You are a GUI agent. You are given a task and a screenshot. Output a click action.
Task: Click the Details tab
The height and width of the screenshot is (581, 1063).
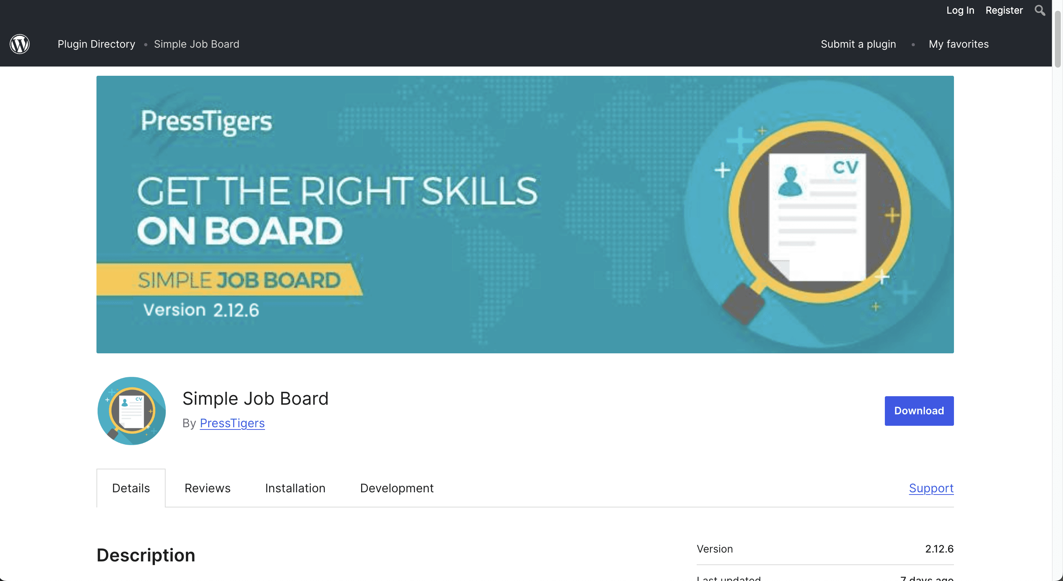pyautogui.click(x=131, y=488)
